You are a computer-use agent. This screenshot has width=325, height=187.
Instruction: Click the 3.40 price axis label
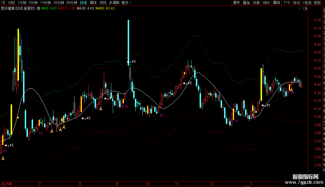[x=317, y=165]
